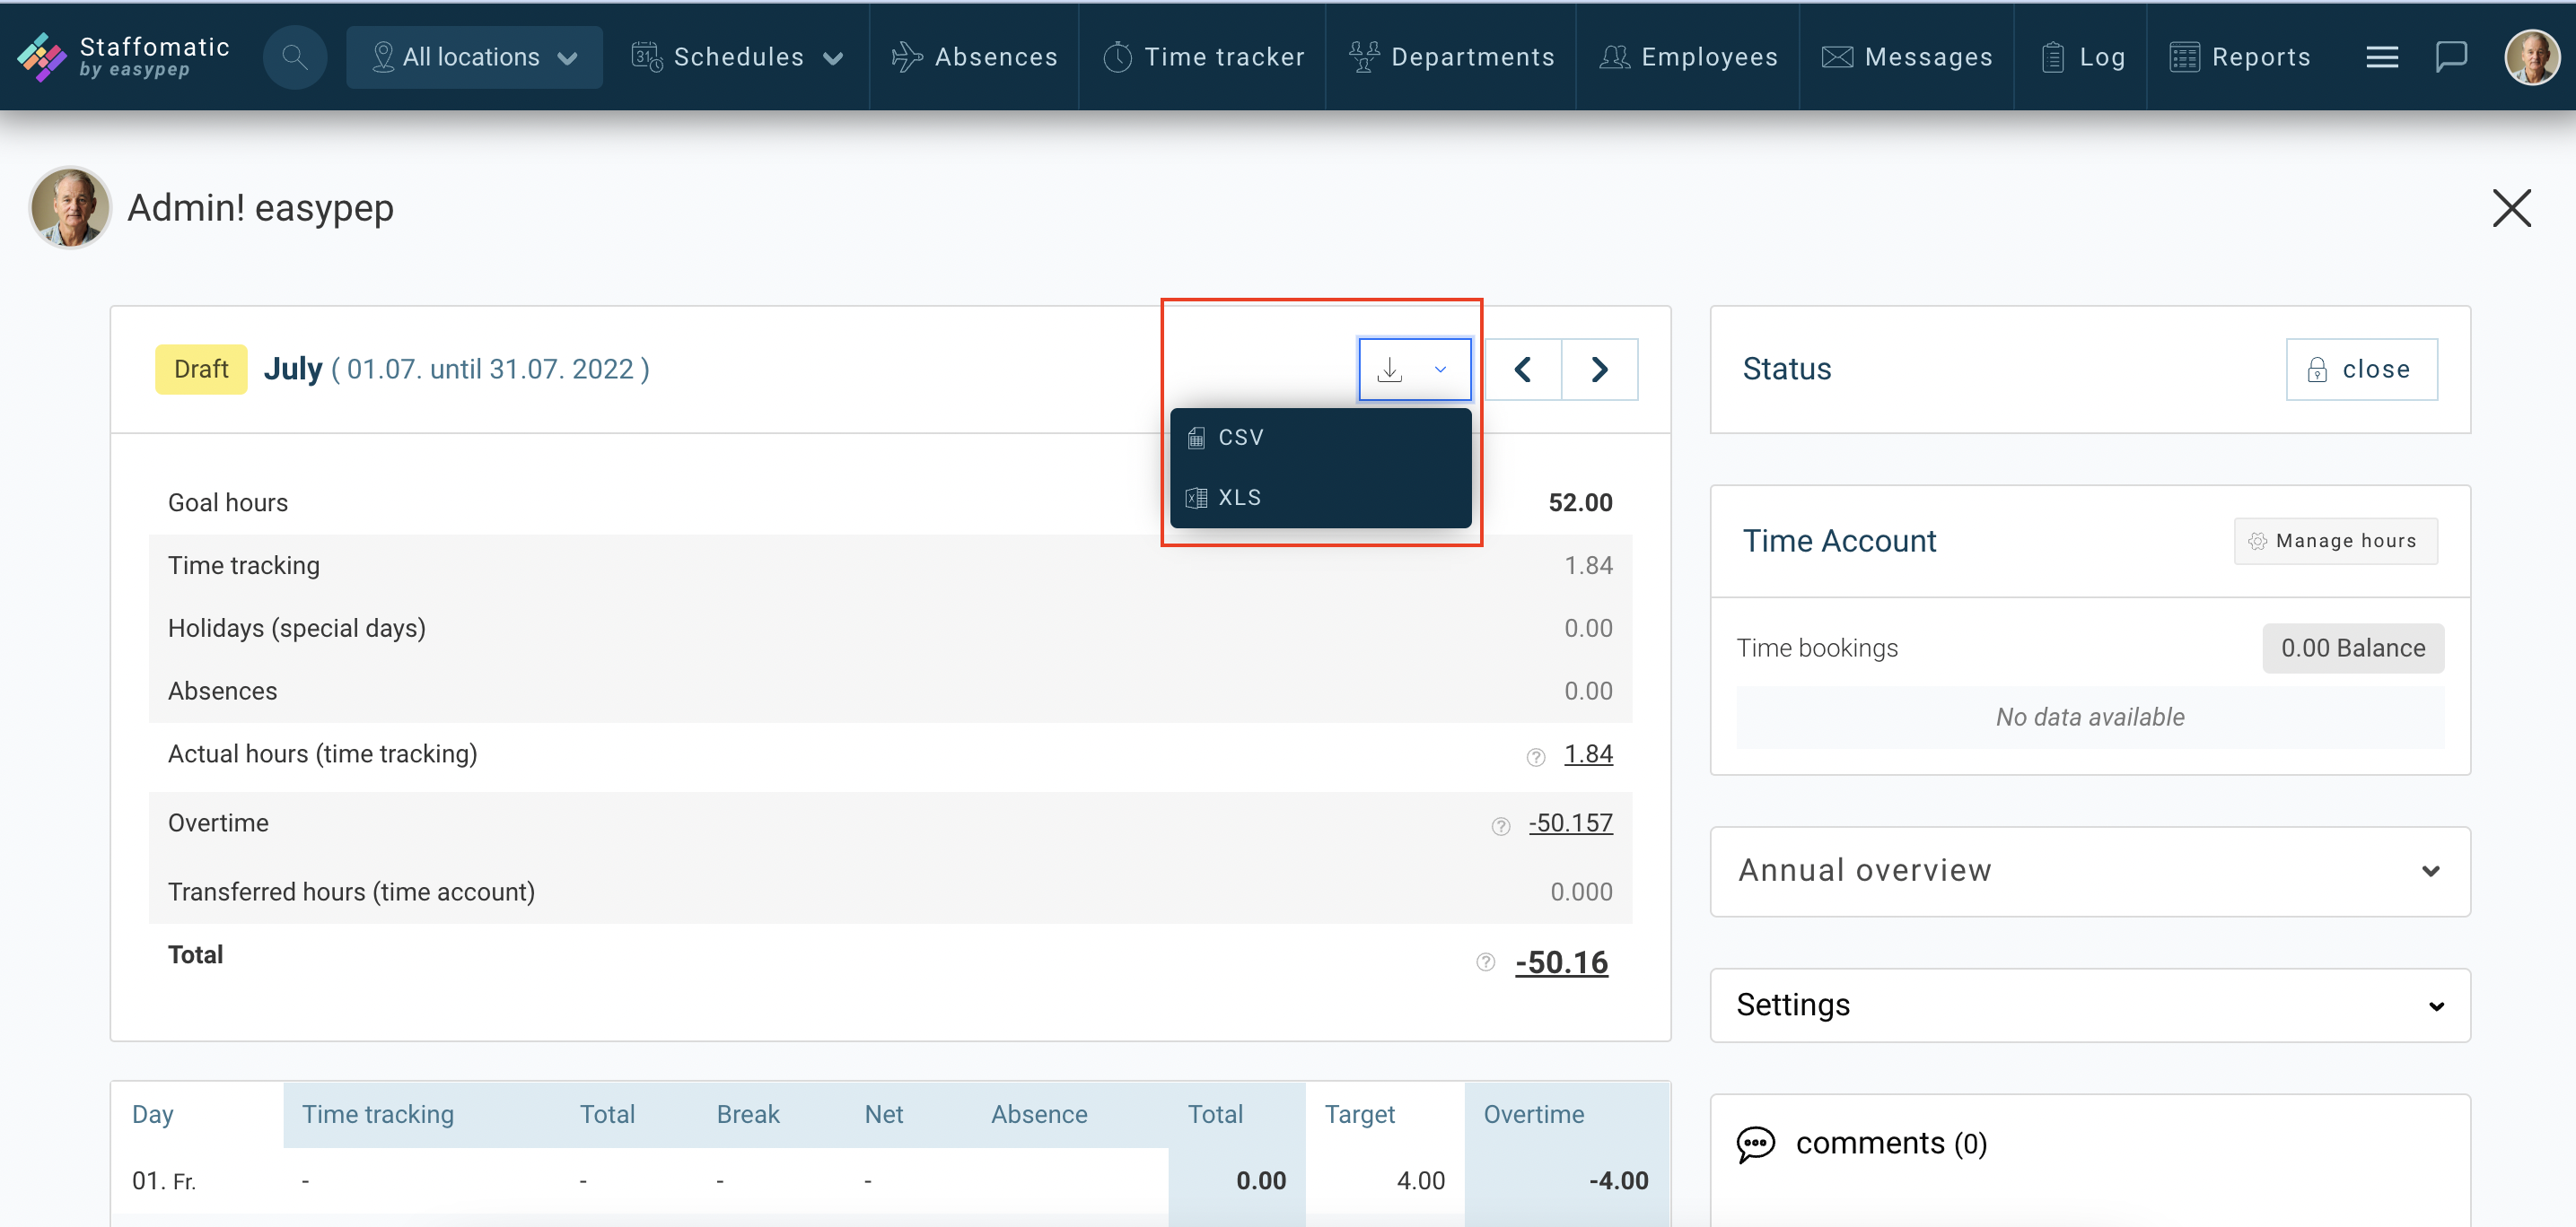This screenshot has width=2576, height=1227.
Task: Click the Goal hours value 52.00
Action: click(1580, 501)
